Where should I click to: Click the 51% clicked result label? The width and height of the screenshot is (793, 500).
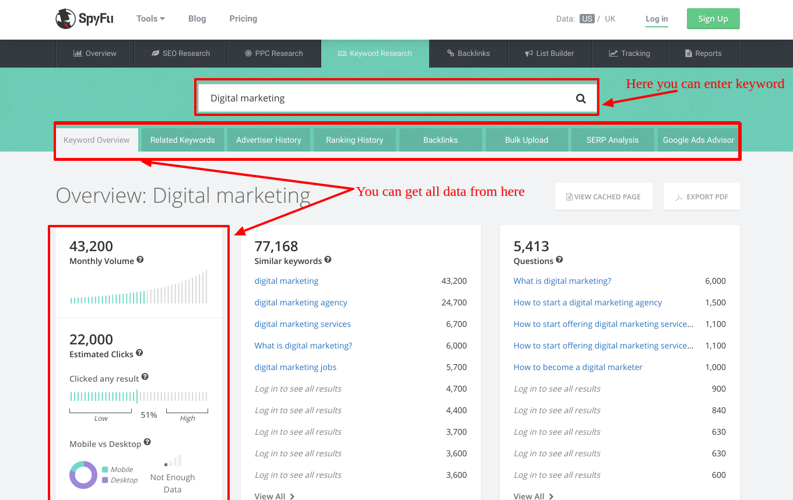pyautogui.click(x=149, y=415)
